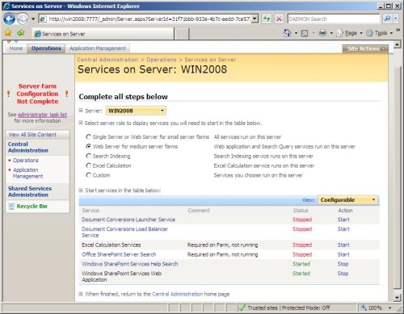Stop Windows SharePoint Services Help Search
The height and width of the screenshot is (314, 404).
343,264
